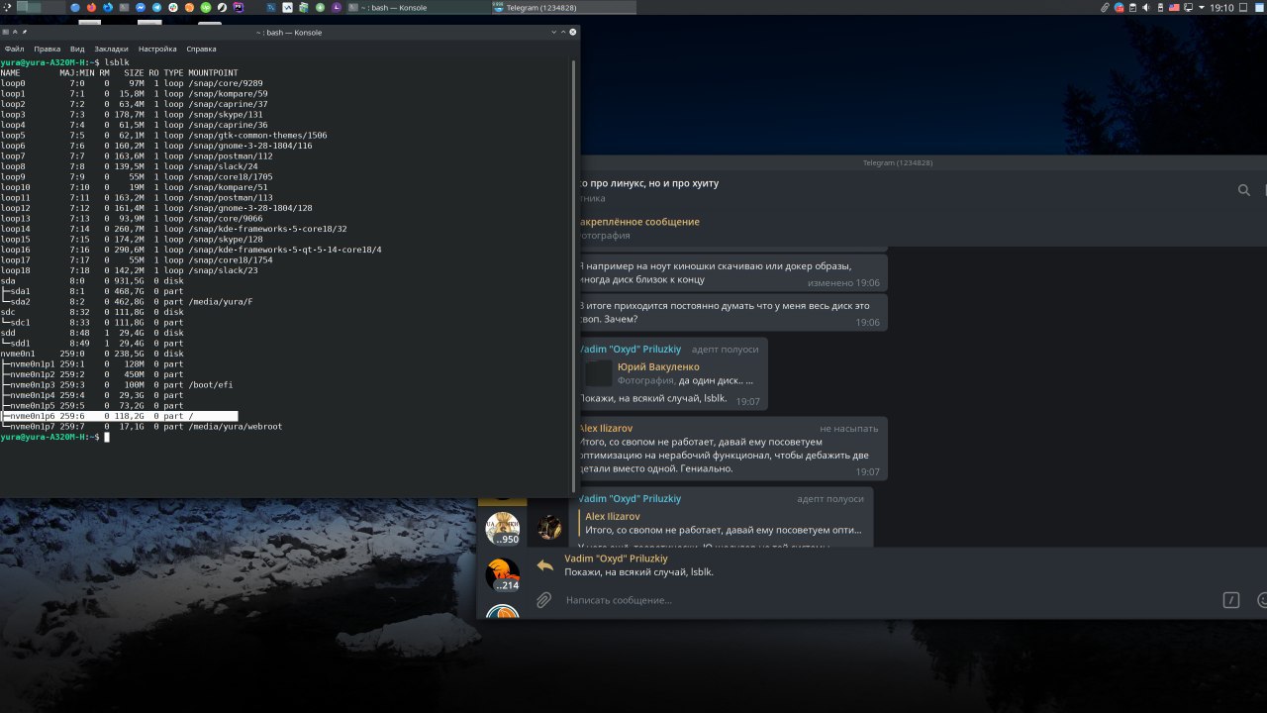This screenshot has height=713, width=1267.
Task: Click the Slack icon in the top panel
Action: [x=172, y=7]
